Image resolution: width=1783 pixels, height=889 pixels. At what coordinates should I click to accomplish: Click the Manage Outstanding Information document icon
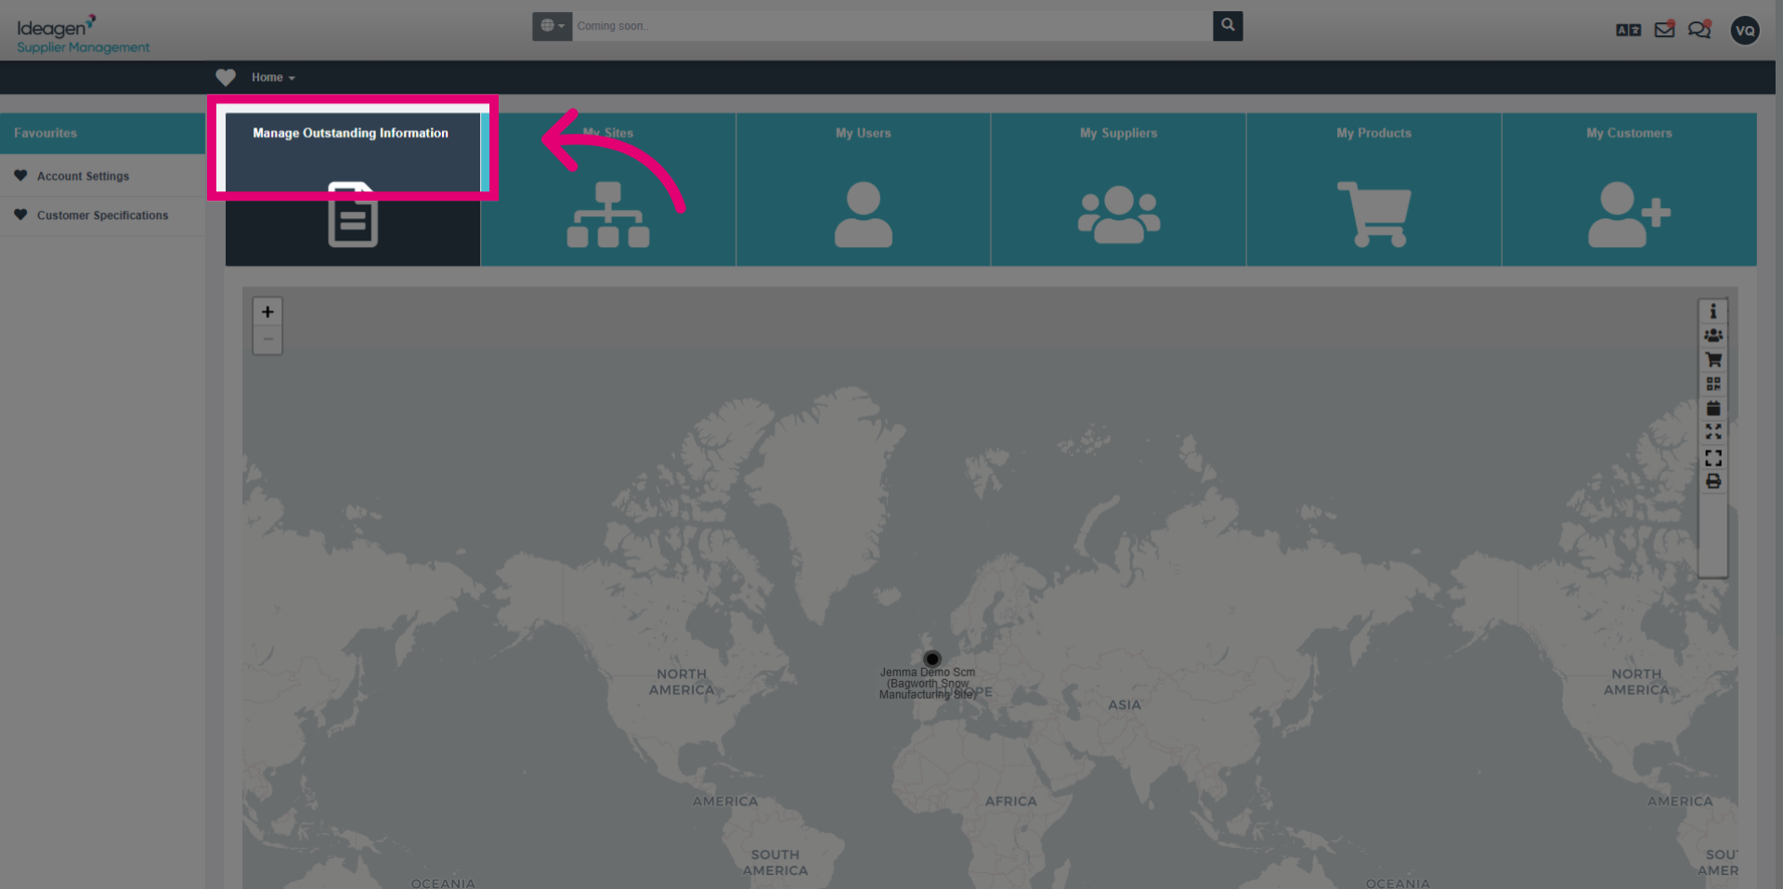[x=353, y=215]
